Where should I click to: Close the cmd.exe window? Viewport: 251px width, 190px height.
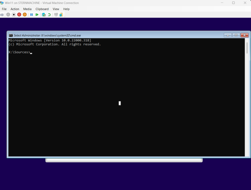click(x=244, y=35)
